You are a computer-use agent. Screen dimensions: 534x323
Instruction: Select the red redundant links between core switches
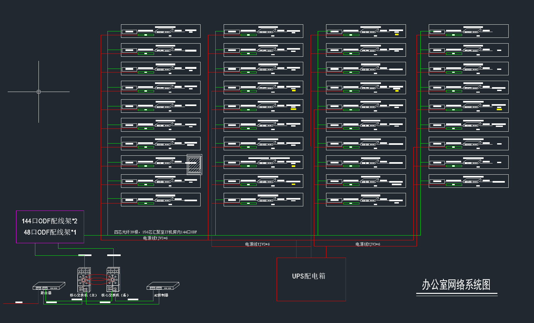tap(98, 279)
